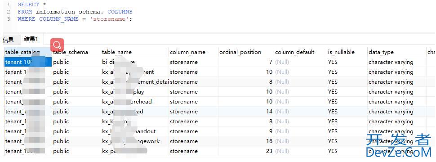
Task: Select the highlighted tenant cell in first row
Action: coord(28,62)
